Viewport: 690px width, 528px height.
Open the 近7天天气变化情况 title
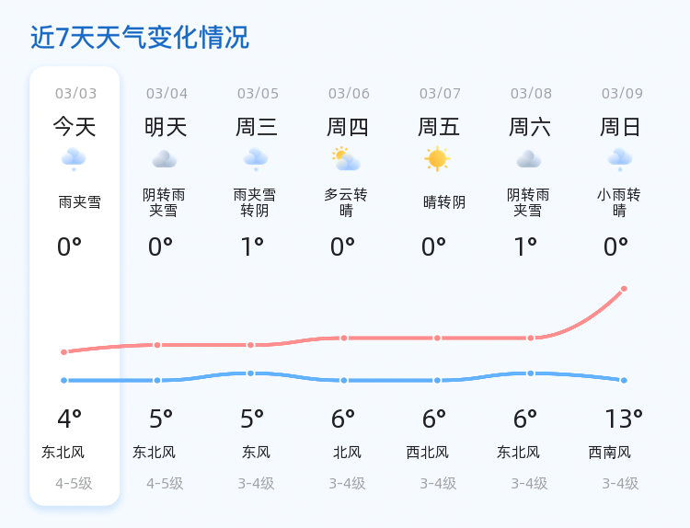[140, 37]
